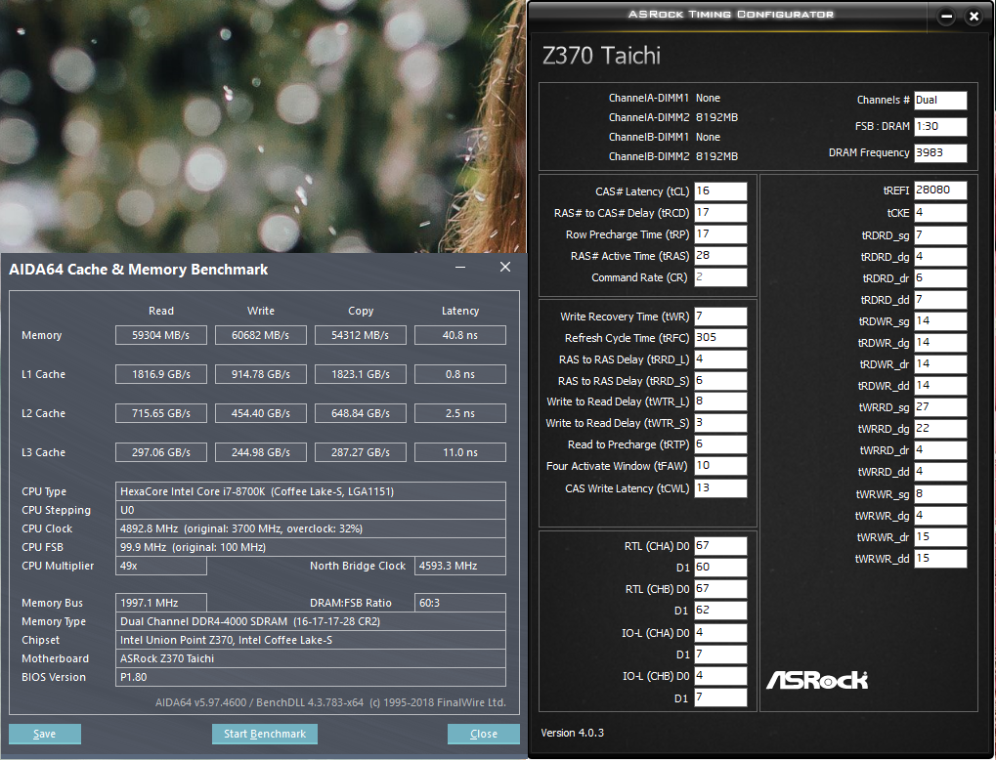Close the AIDA64 benchmark window with X
This screenshot has width=996, height=760.
point(504,268)
